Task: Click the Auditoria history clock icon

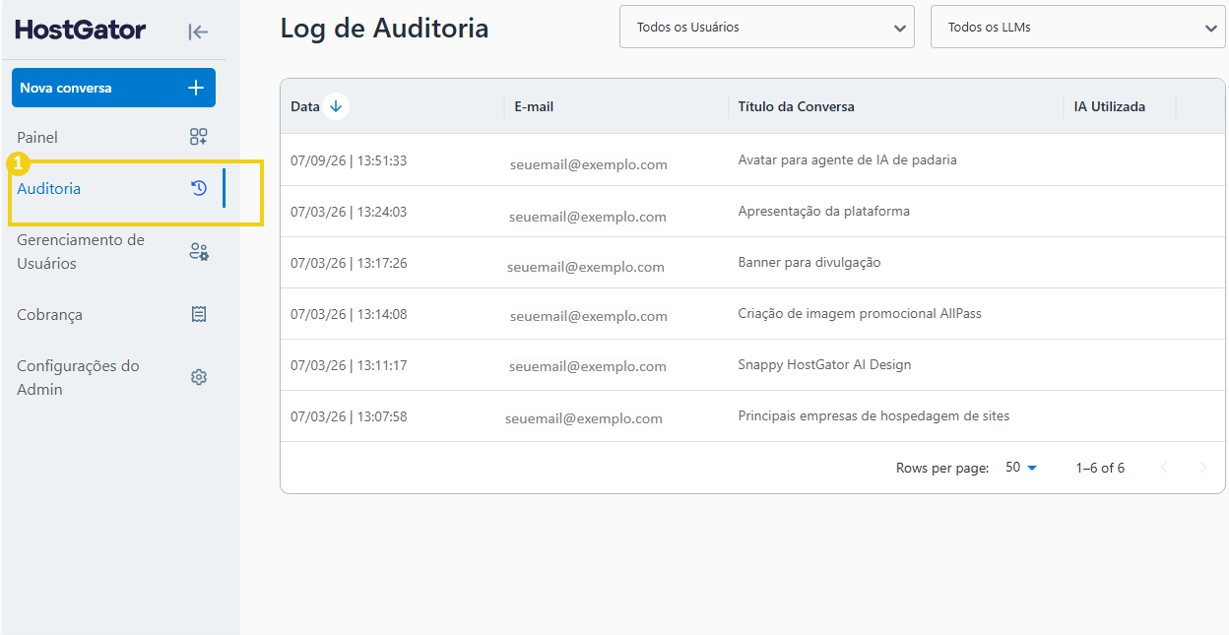Action: [199, 188]
